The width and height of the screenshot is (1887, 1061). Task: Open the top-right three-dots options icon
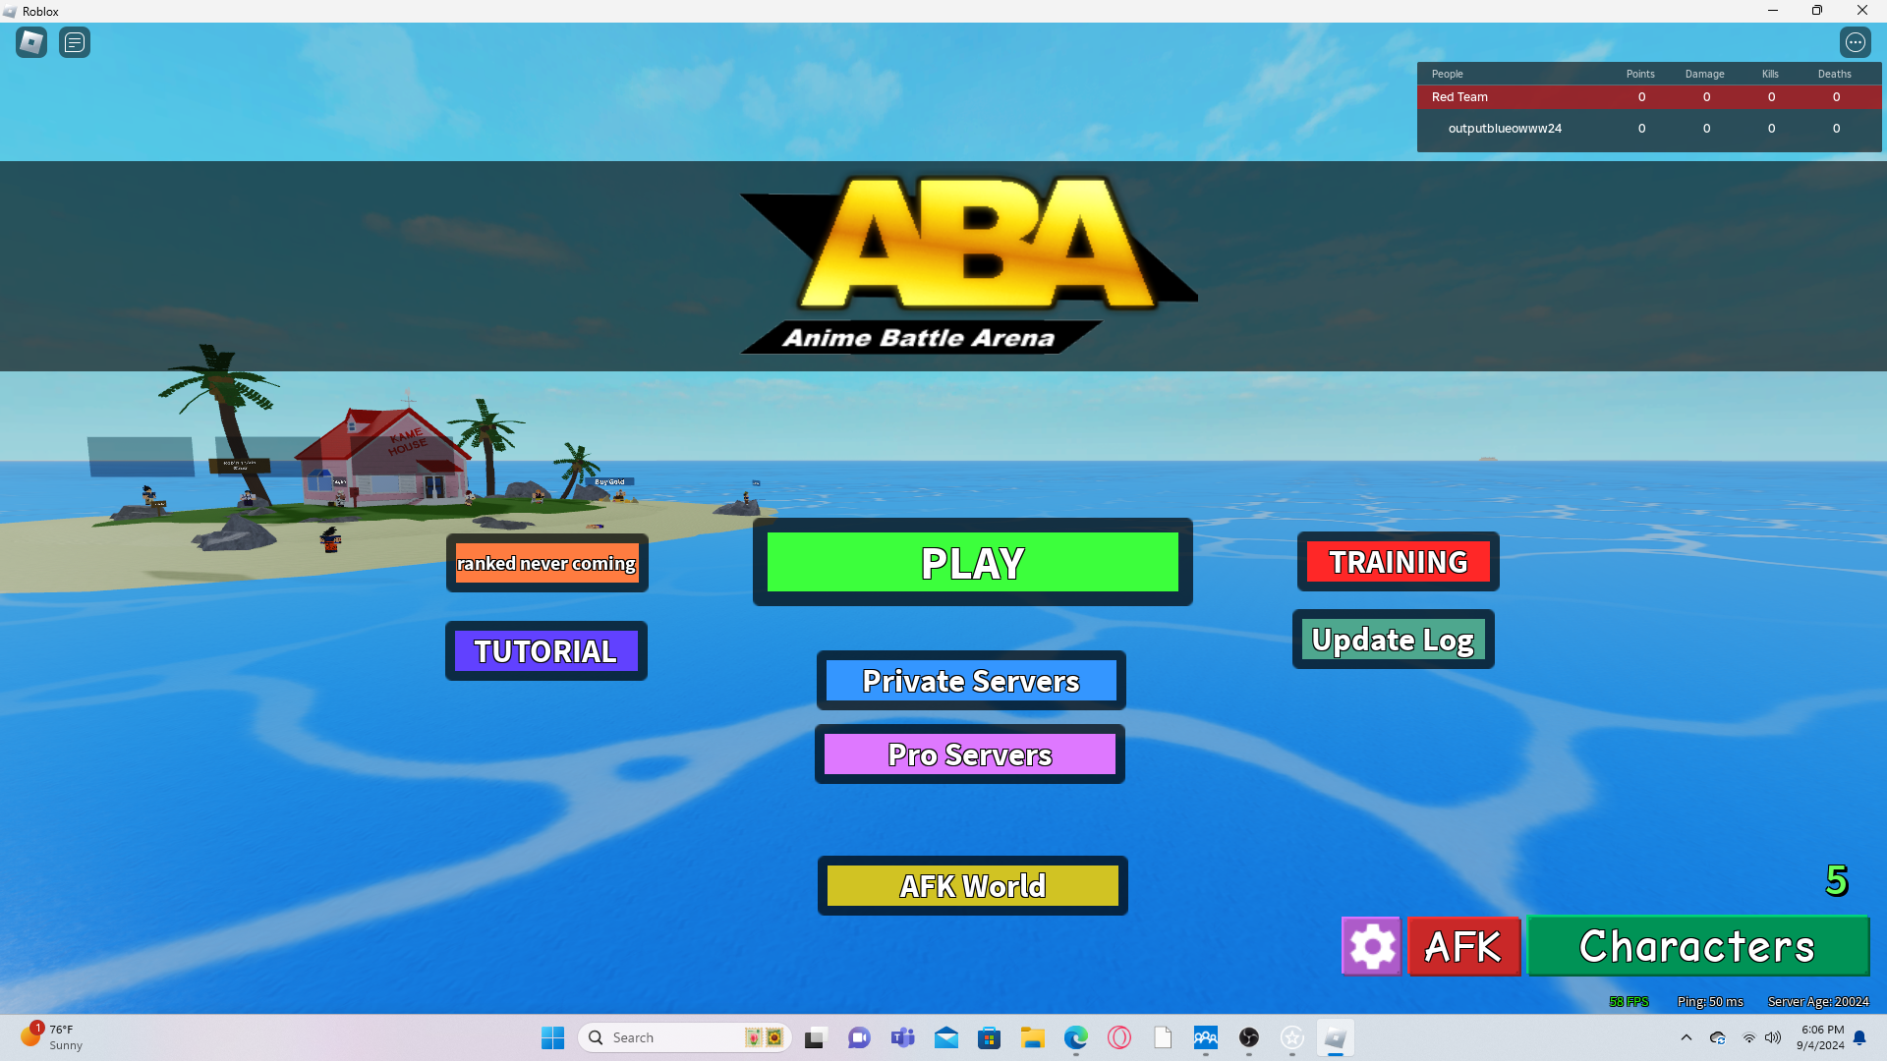coord(1855,42)
